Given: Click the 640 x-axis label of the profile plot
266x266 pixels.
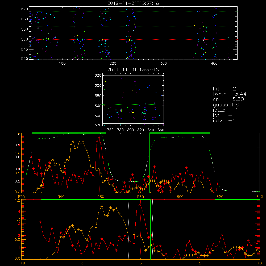Looking at the screenshot, I should point(260,197).
